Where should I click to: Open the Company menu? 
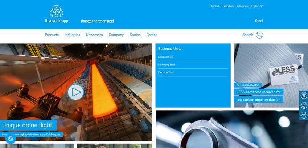click(116, 35)
